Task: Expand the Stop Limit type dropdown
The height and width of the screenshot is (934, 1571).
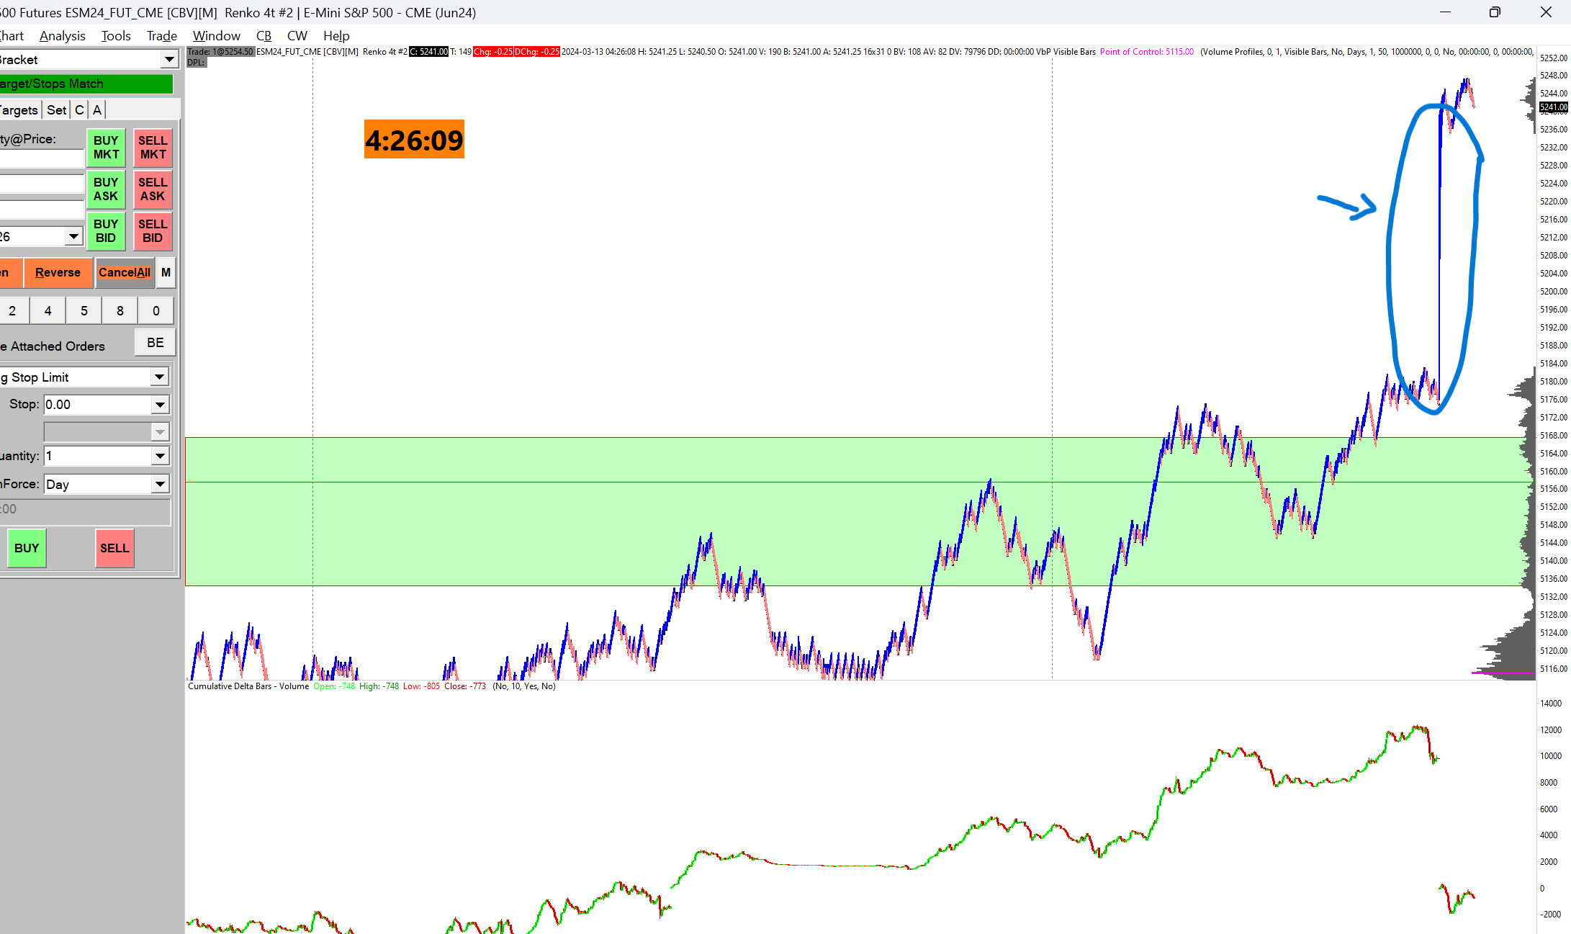Action: 160,377
